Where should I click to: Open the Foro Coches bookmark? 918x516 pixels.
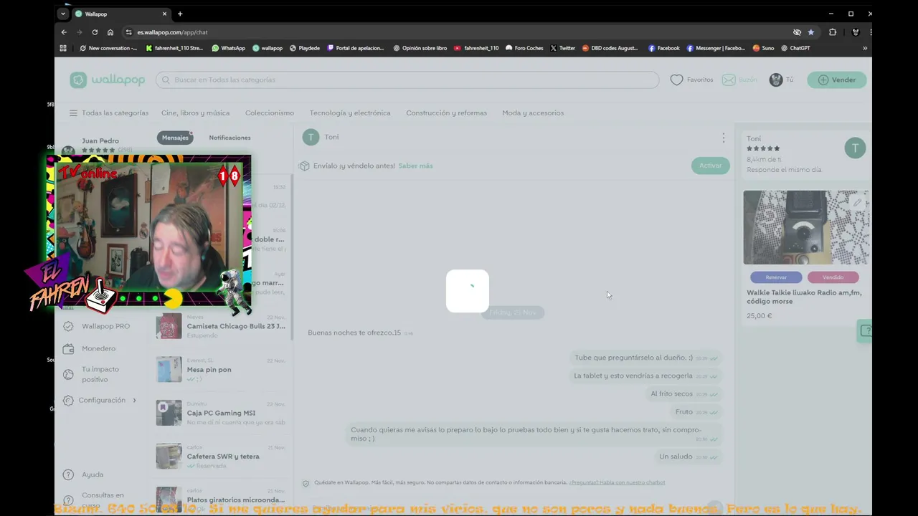click(524, 48)
